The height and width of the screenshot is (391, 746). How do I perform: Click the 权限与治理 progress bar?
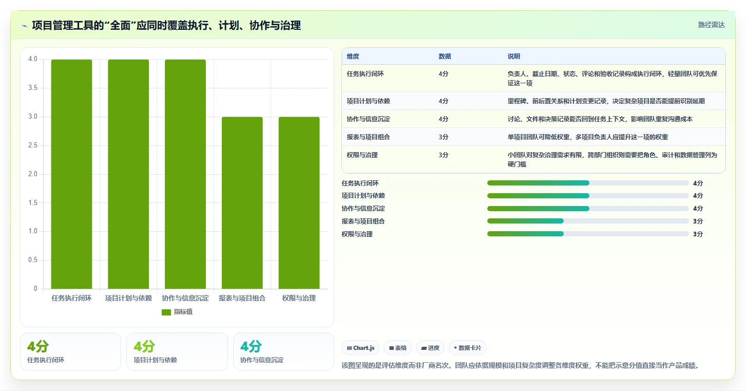pos(588,234)
